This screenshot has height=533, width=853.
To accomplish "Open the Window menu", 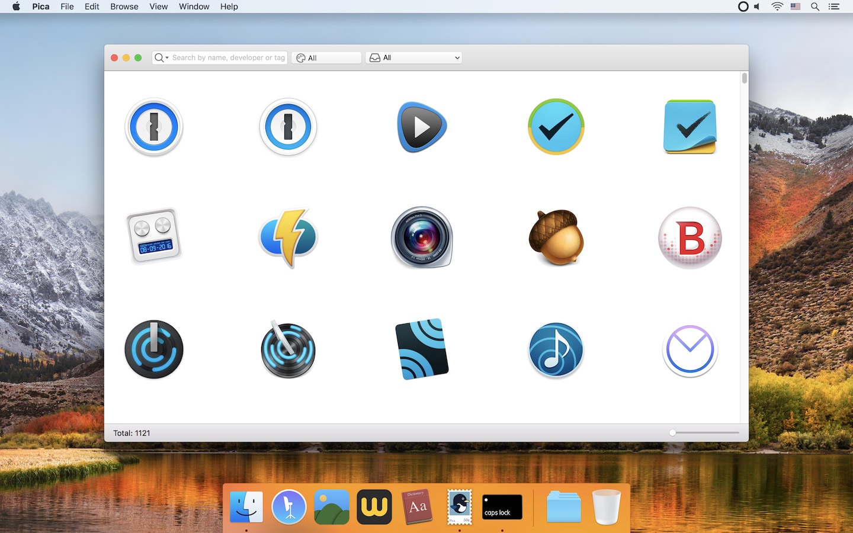I will 194,7.
